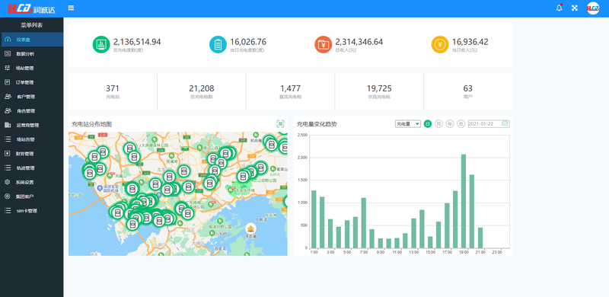The height and width of the screenshot is (297, 609).
Task: Click the orange total revenue icon
Action: click(323, 44)
